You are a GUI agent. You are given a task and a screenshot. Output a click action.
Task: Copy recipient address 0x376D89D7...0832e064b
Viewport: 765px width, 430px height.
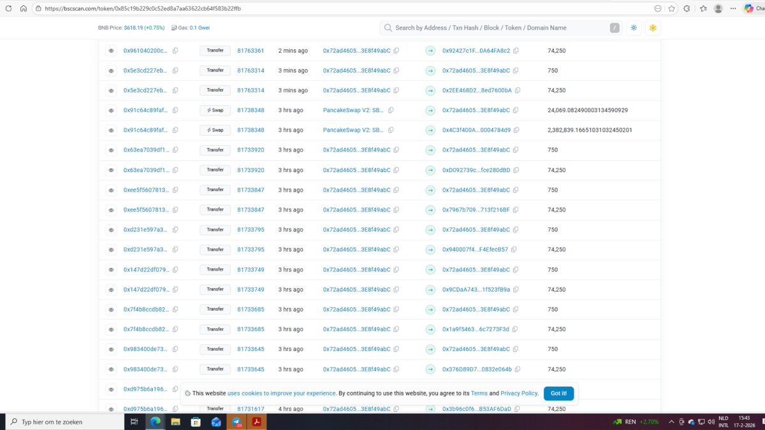click(518, 369)
